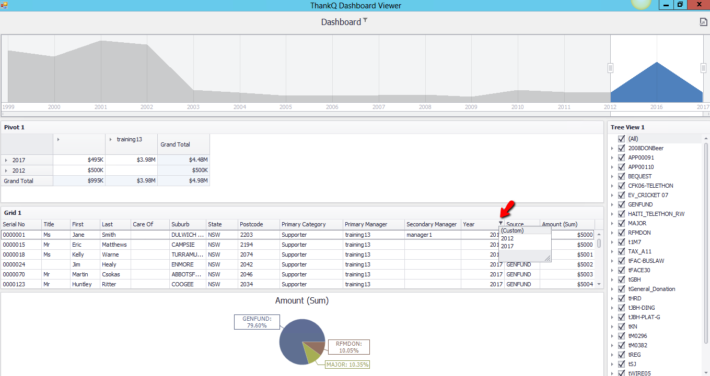Toggle the tGeneral_Donation checkbox
Viewport: 710px width, 376px height.
pyautogui.click(x=621, y=289)
